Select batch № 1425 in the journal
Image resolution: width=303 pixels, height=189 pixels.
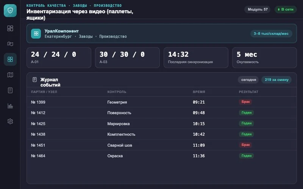[38, 124]
